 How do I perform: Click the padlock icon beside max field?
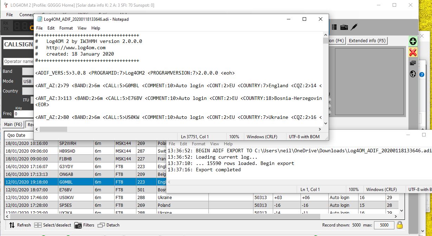click(x=400, y=225)
